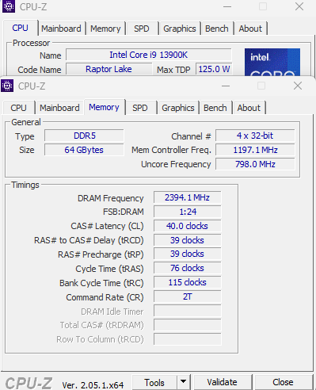Click the Size field showing 64 GBytes

pyautogui.click(x=84, y=150)
